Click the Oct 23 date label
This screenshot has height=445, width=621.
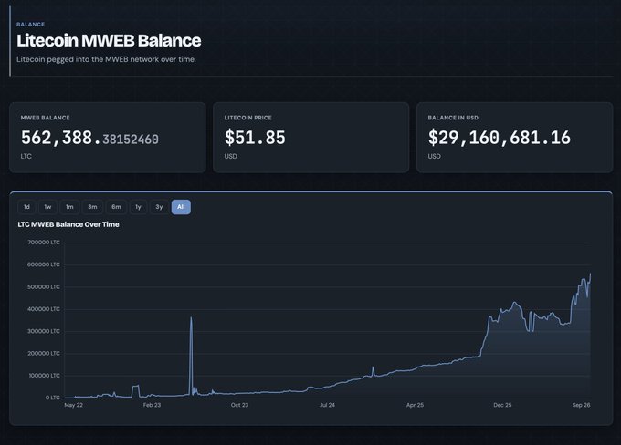coord(239,405)
